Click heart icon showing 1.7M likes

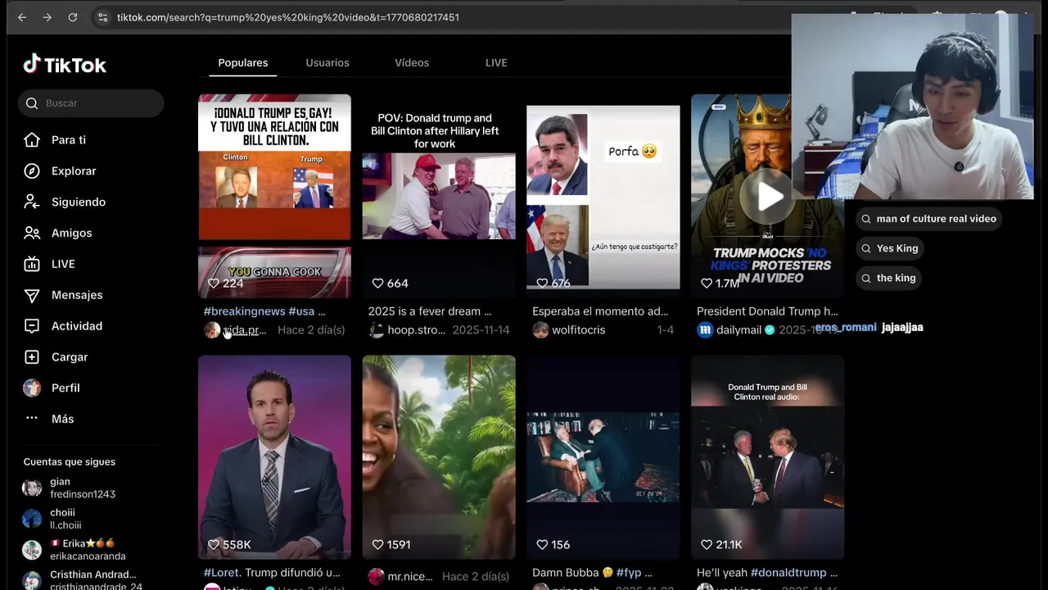[x=707, y=284]
